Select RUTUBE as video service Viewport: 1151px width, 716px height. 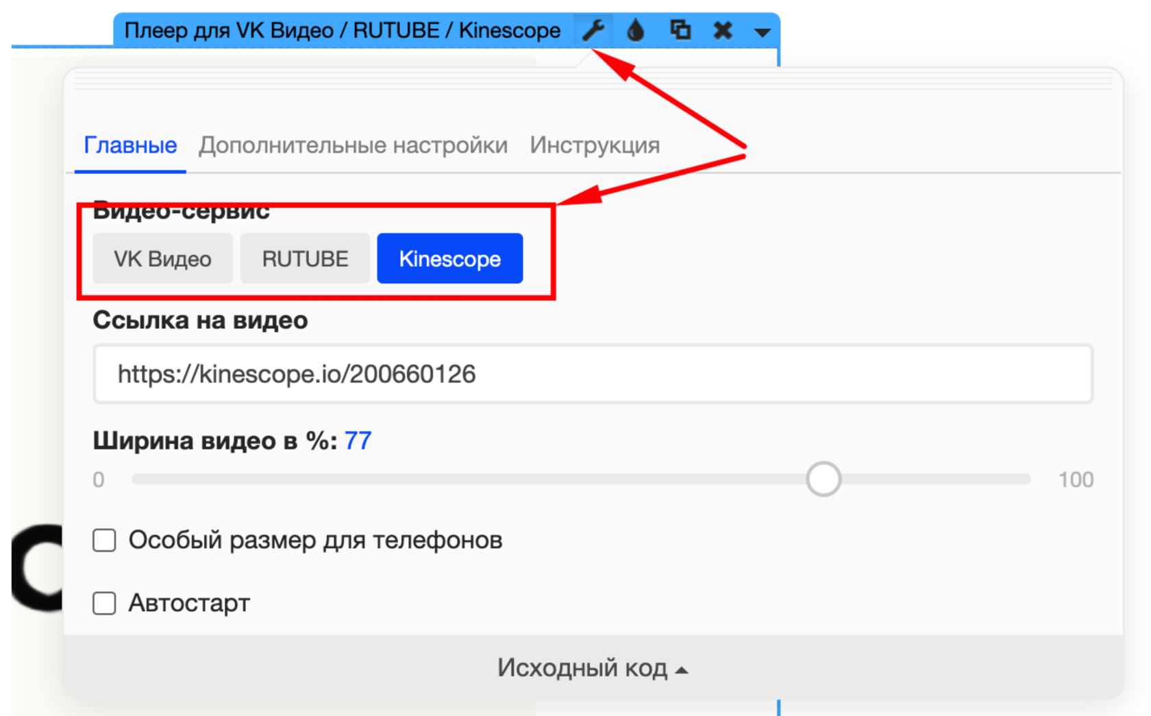pos(305,259)
